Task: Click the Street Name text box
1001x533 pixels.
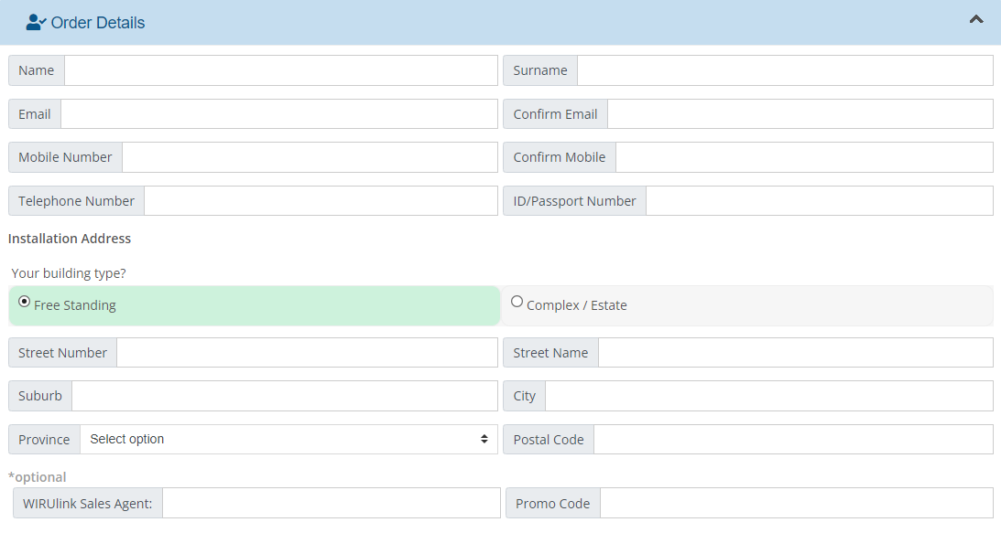Action: (795, 353)
